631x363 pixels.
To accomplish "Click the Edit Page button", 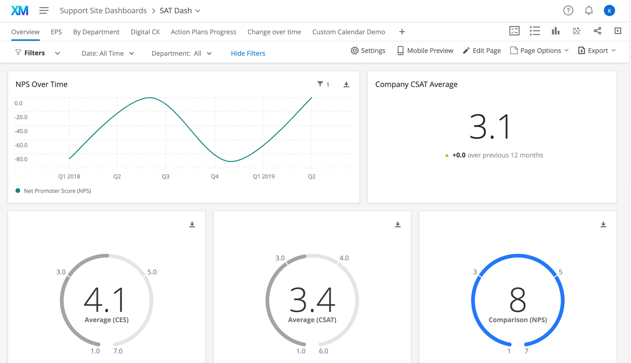I will click(482, 50).
